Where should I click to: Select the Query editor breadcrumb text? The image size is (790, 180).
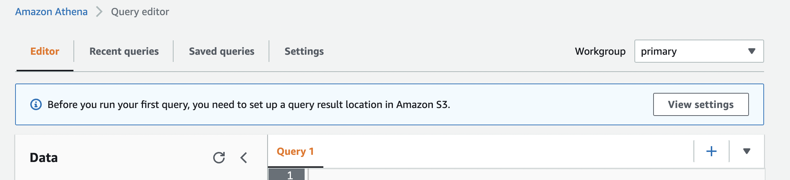click(x=140, y=12)
